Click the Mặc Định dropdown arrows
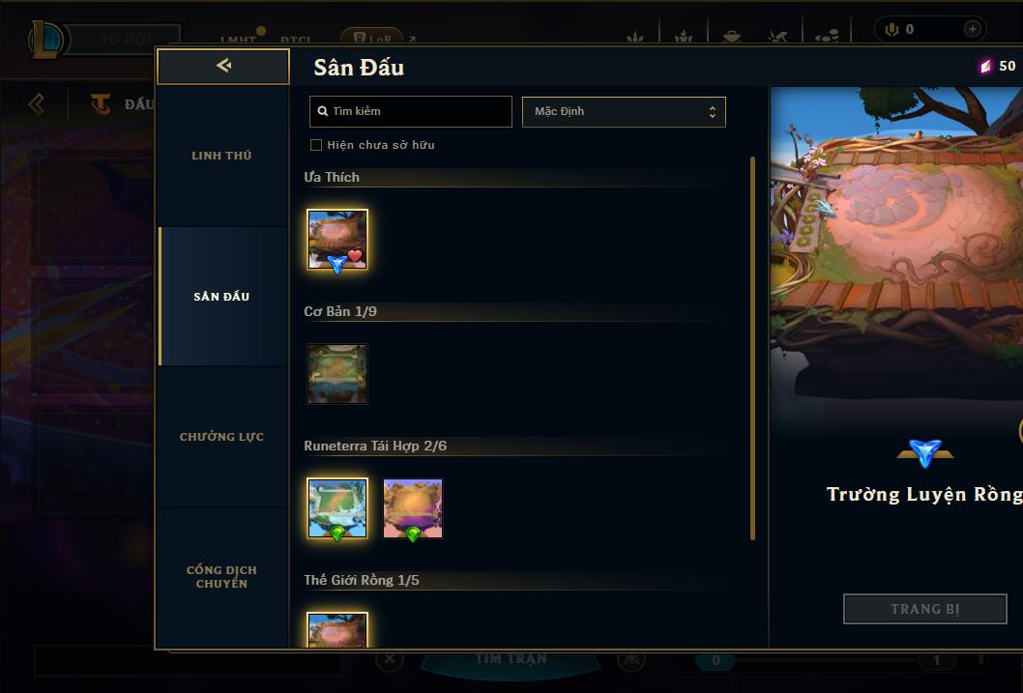 tap(713, 111)
